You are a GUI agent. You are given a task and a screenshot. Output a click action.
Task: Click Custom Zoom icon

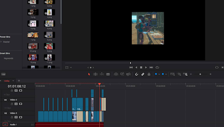pyautogui.click(x=185, y=74)
